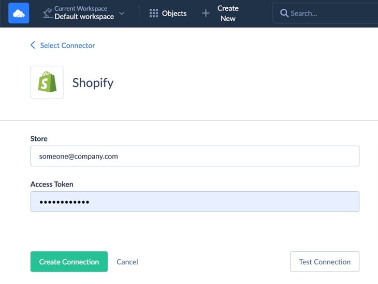Click the Shopify connector title

pos(93,83)
